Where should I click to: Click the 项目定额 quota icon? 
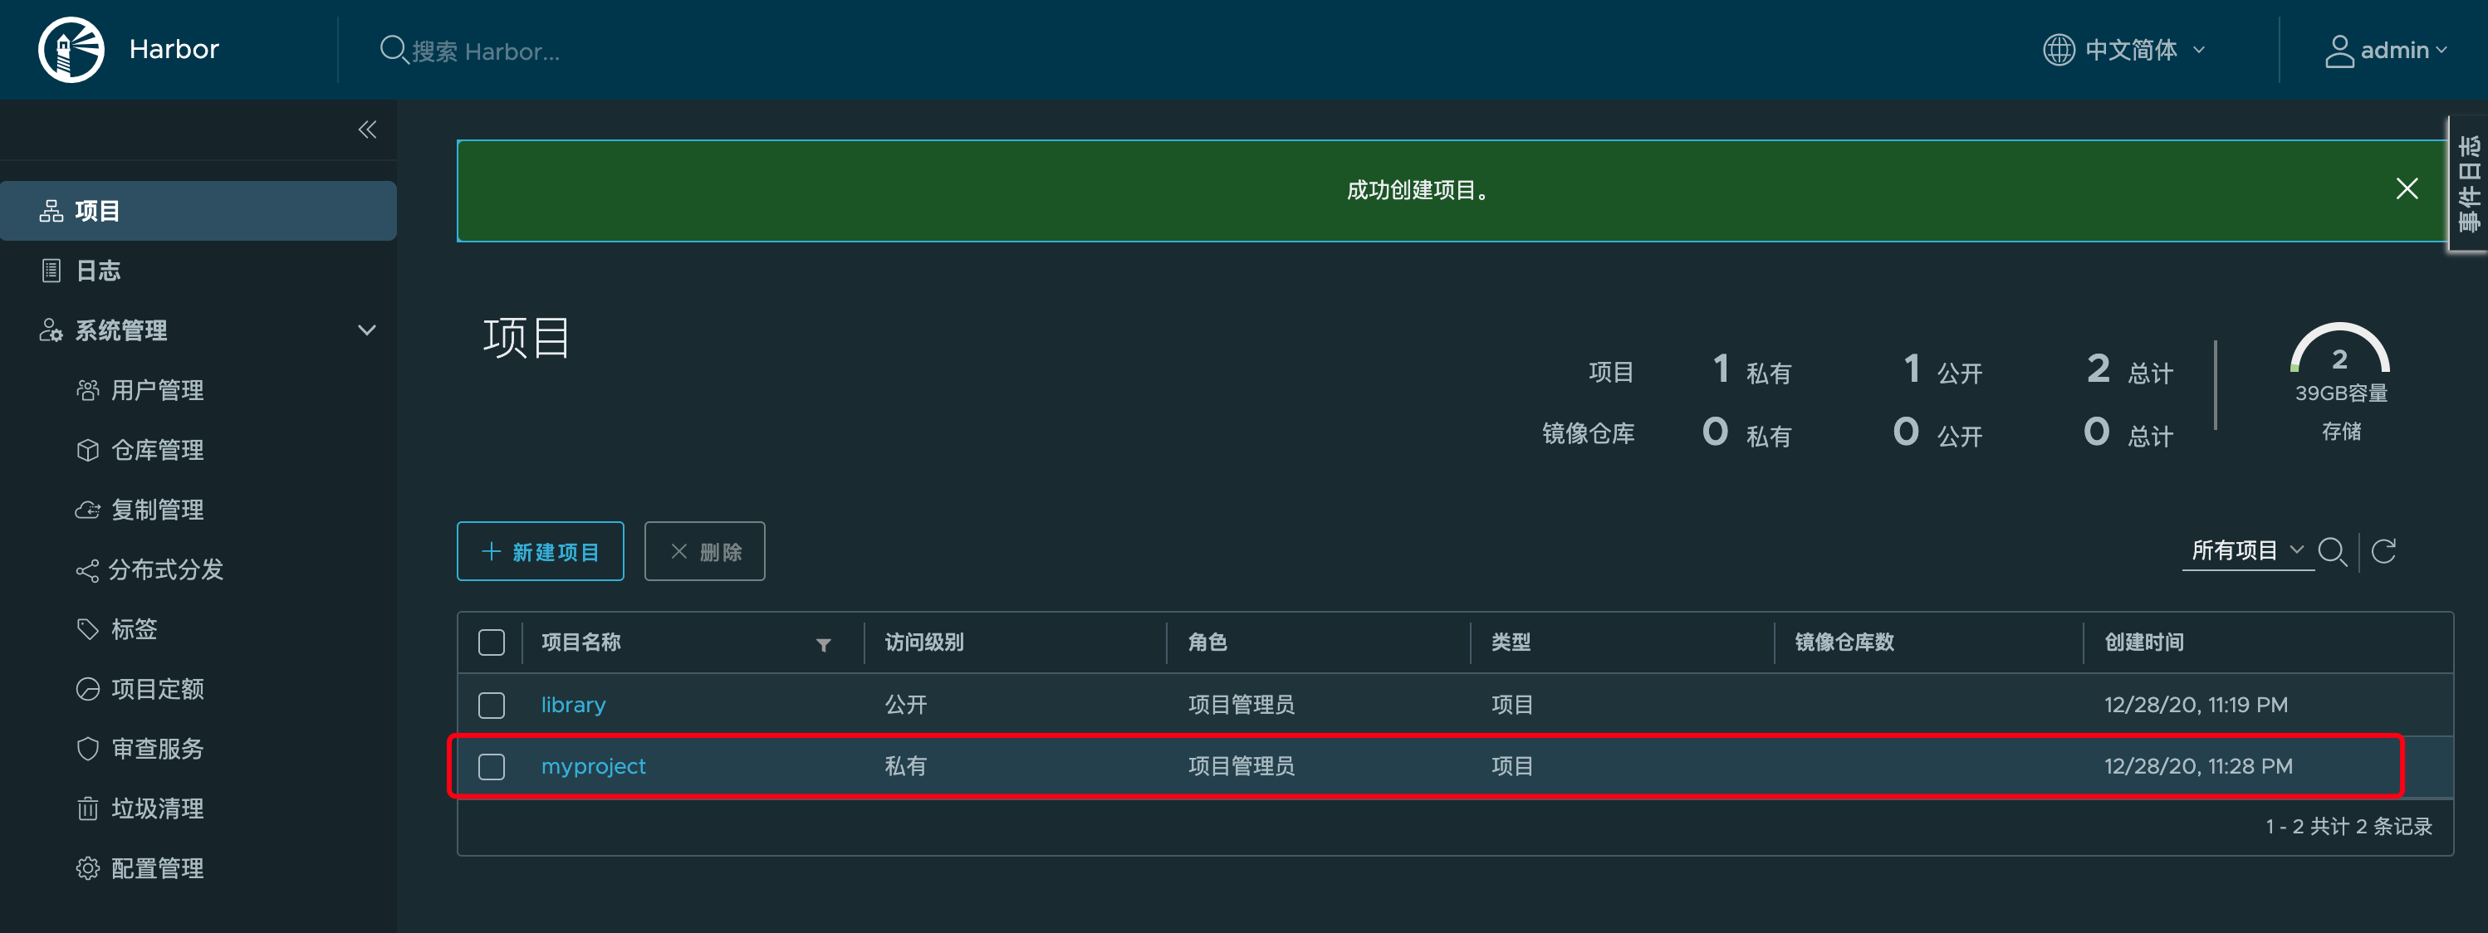click(x=87, y=690)
